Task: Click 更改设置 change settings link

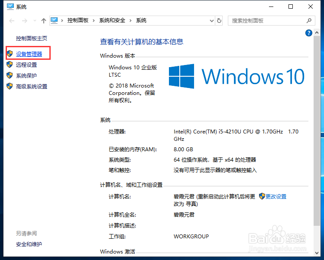Action: (276, 196)
